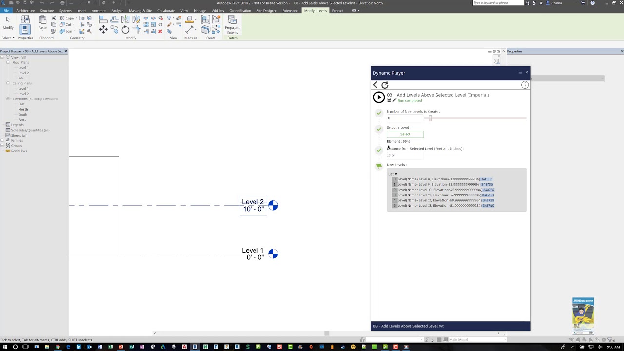
Task: Click the red Delete X icon
Action: coord(160,31)
